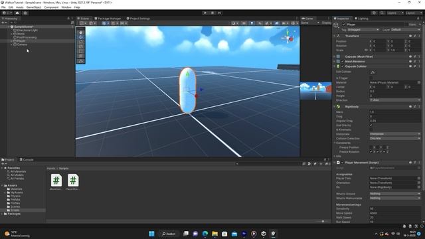Enable Freeze Position X checkbox

pos(371,147)
